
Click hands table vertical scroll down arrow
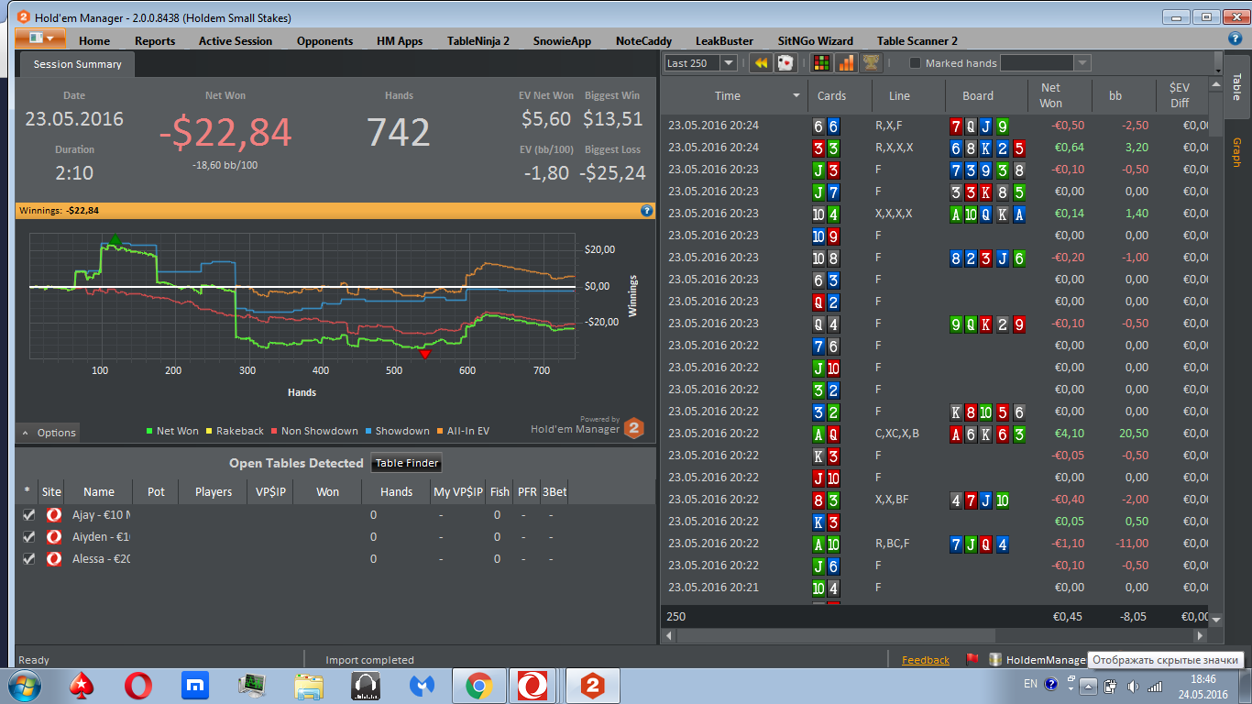click(1216, 620)
